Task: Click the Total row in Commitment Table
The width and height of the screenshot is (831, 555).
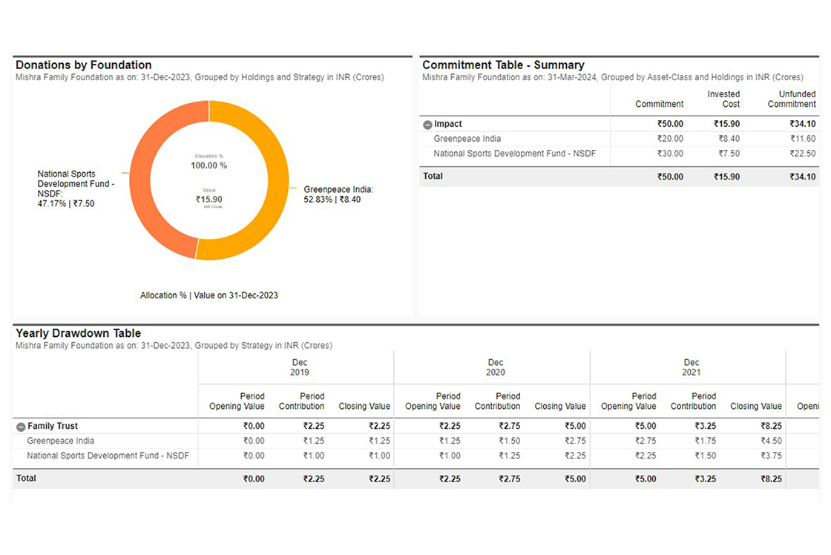Action: point(433,177)
